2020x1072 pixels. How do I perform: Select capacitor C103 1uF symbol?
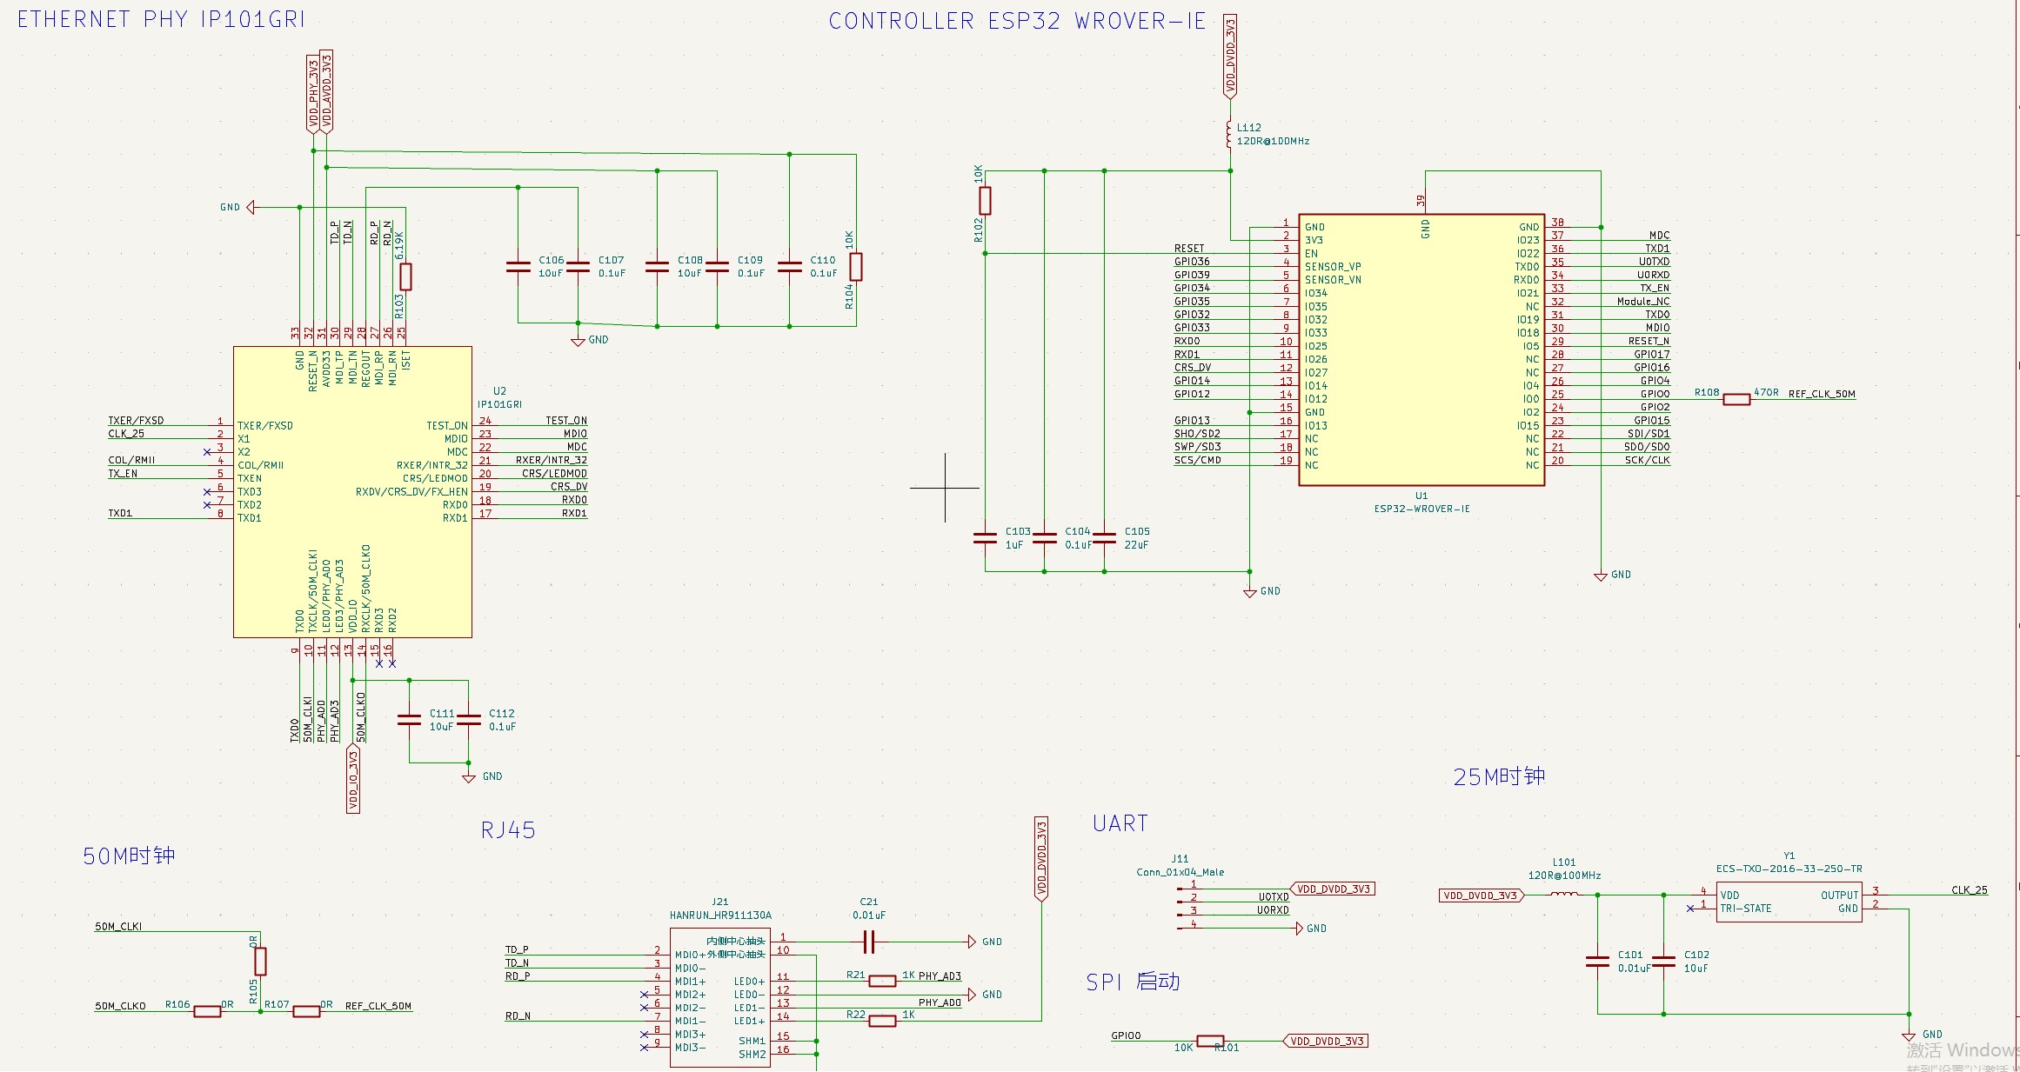[x=985, y=538]
